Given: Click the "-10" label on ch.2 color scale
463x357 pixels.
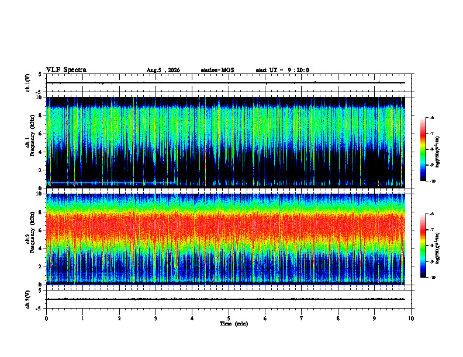Looking at the screenshot, I should click(x=432, y=278).
